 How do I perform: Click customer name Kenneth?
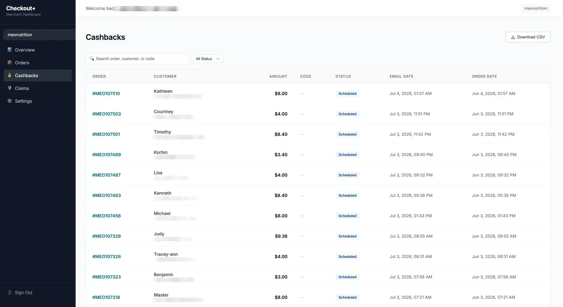(x=162, y=193)
